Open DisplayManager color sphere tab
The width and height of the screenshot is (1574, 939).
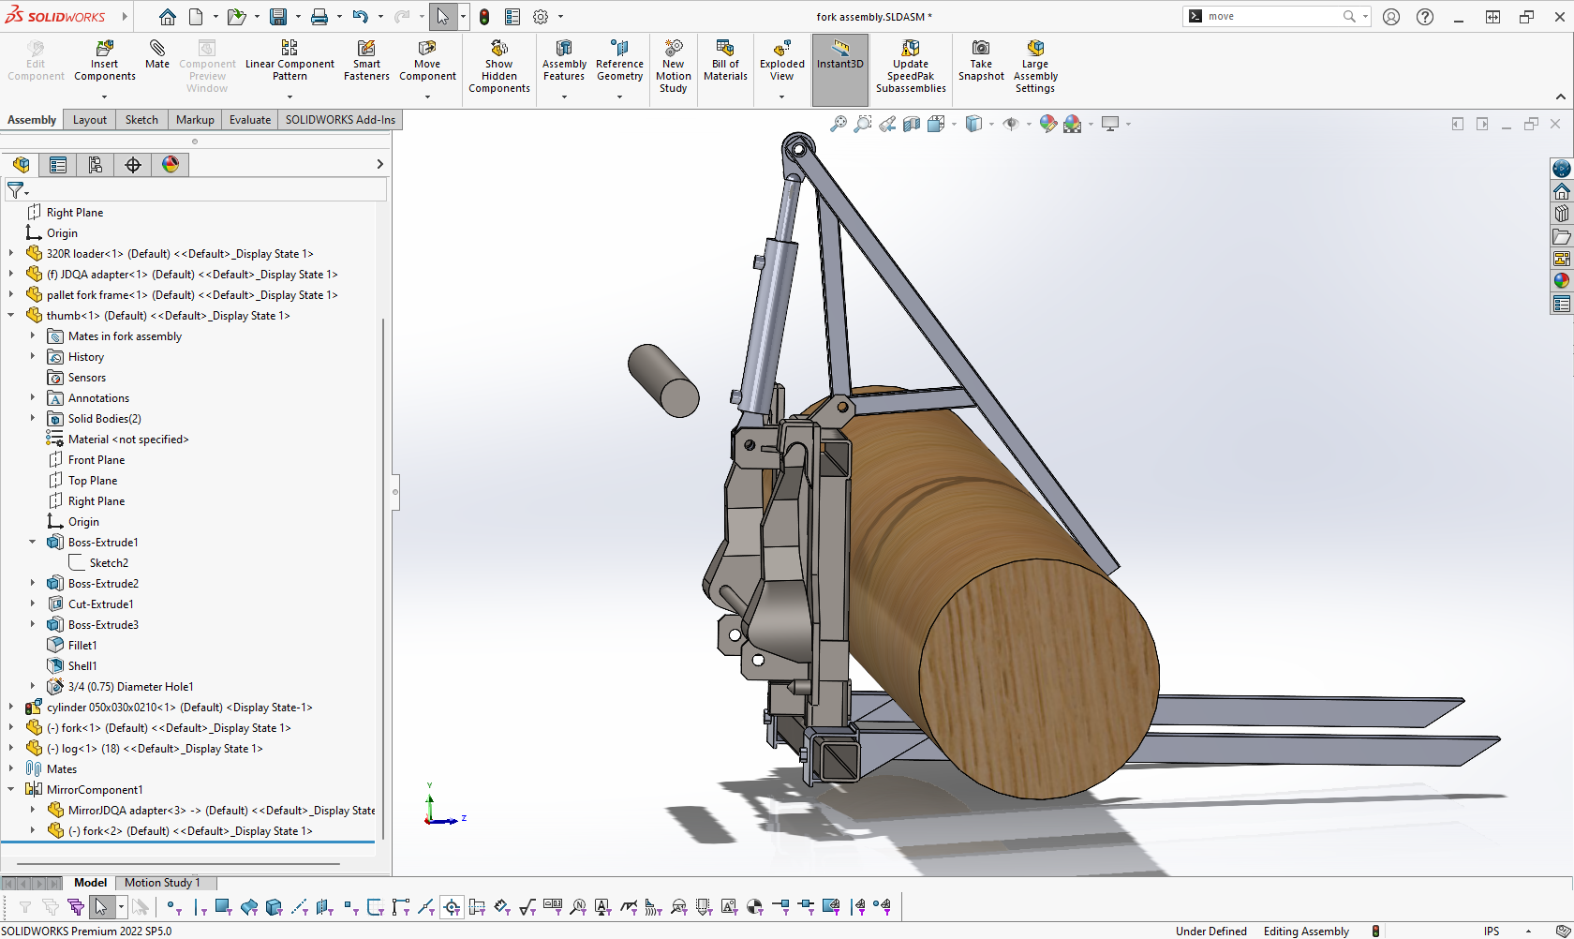click(x=171, y=165)
